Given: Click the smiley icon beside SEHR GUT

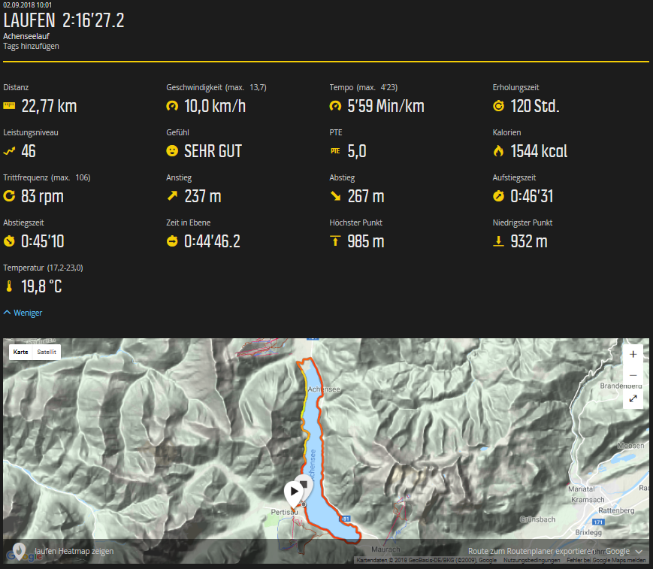Looking at the screenshot, I should (x=172, y=151).
